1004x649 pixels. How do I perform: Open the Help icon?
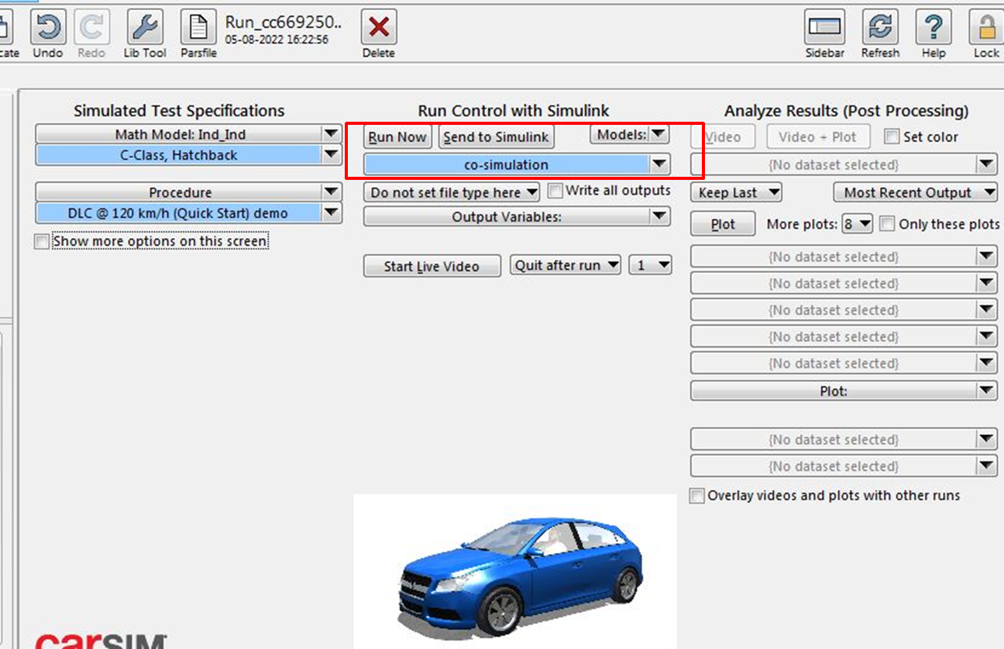tap(934, 27)
